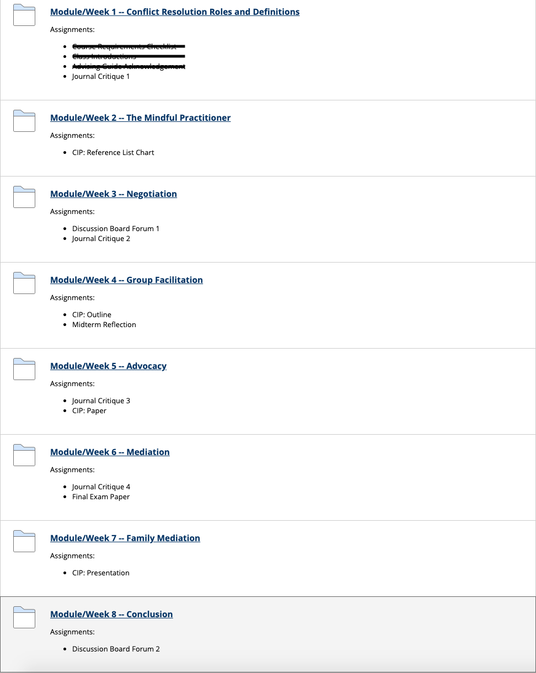Image resolution: width=536 pixels, height=673 pixels.
Task: Open Module/Week 2 The Mindful Practitioner link
Action: click(141, 118)
